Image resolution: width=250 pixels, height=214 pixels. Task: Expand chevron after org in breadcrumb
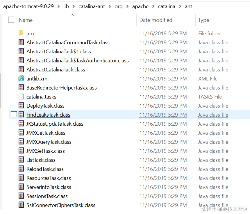pyautogui.click(x=127, y=6)
